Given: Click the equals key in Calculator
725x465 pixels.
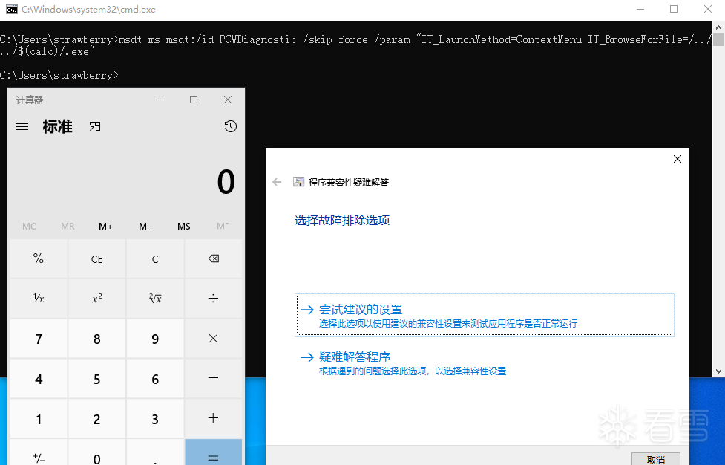Looking at the screenshot, I should (213, 453).
